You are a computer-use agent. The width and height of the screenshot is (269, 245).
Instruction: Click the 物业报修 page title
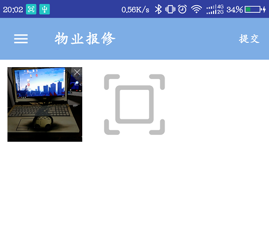85,39
